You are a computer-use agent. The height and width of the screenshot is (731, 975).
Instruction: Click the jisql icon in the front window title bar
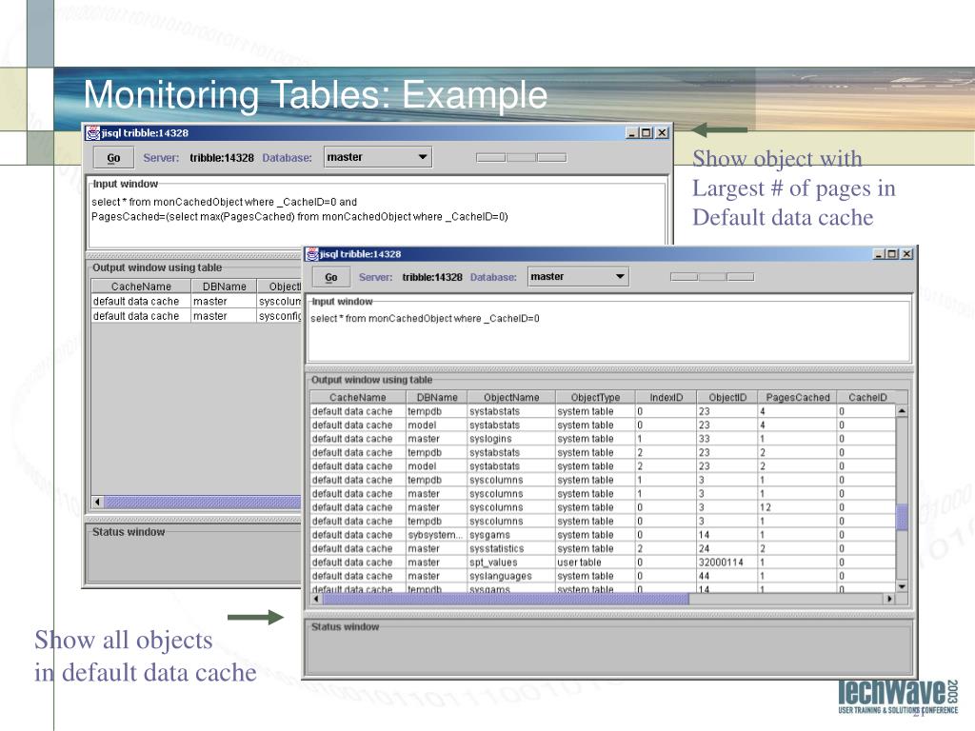pyautogui.click(x=312, y=254)
